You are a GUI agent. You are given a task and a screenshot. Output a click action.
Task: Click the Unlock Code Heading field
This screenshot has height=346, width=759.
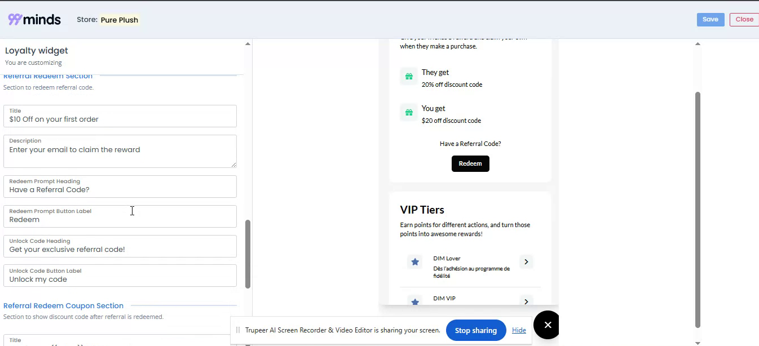pyautogui.click(x=120, y=246)
